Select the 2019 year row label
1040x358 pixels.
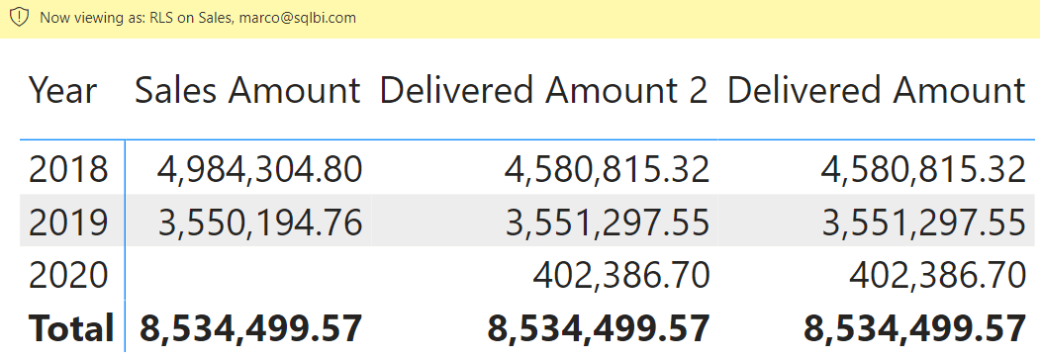pyautogui.click(x=67, y=222)
